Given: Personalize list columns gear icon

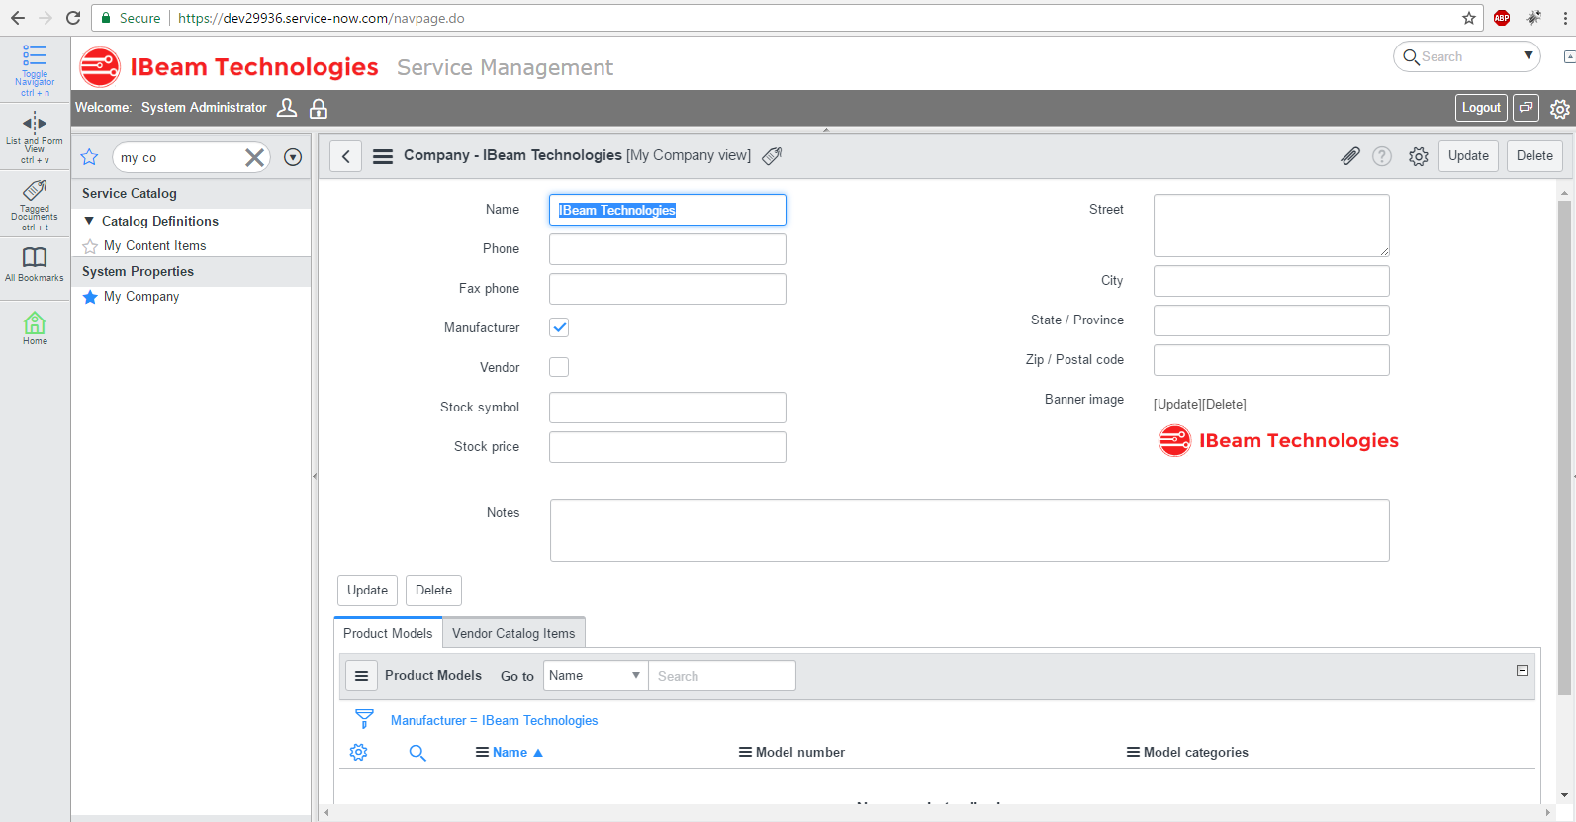Looking at the screenshot, I should pyautogui.click(x=358, y=753).
